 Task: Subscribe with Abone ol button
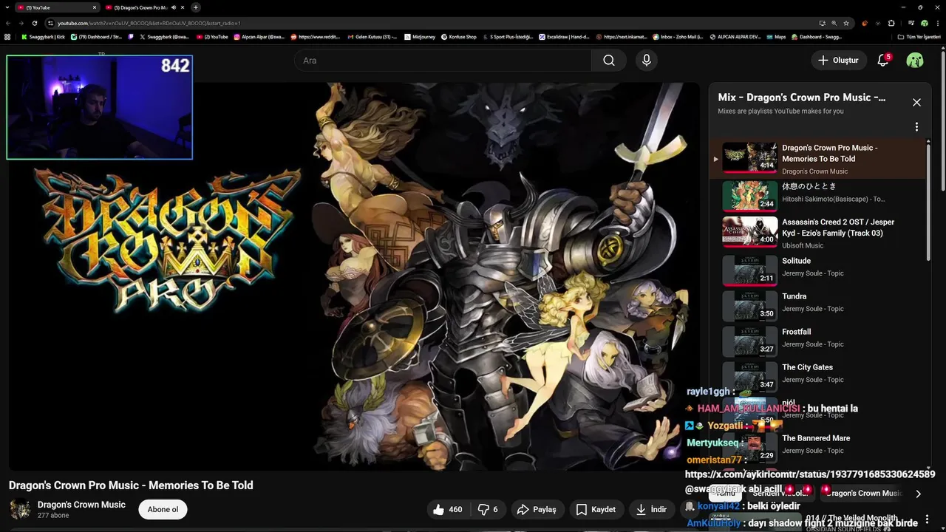coord(163,509)
